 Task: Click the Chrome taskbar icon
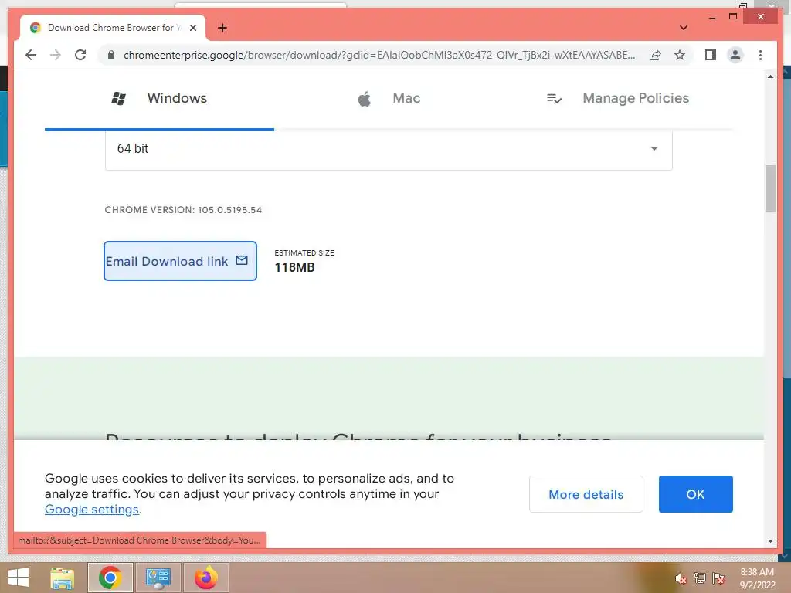(x=110, y=578)
